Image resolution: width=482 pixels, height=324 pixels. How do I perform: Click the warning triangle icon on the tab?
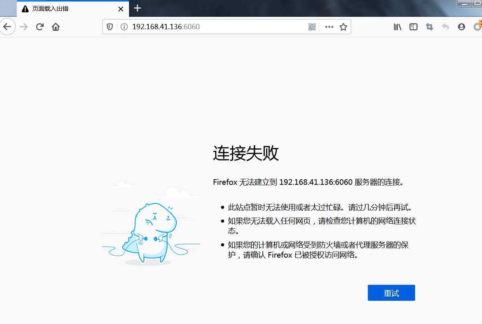[25, 9]
